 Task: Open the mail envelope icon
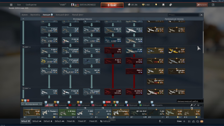tap(202, 121)
